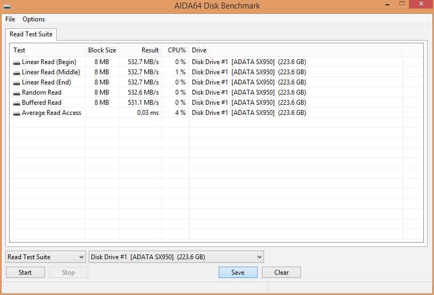
Task: Minimize the AIDA64 Disk Benchmark window
Action: [x=387, y=4]
